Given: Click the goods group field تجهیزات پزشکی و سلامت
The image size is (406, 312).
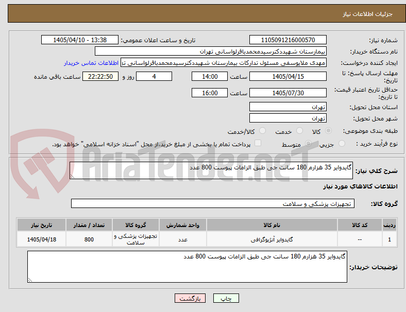Looking at the screenshot, I should pos(213,203).
